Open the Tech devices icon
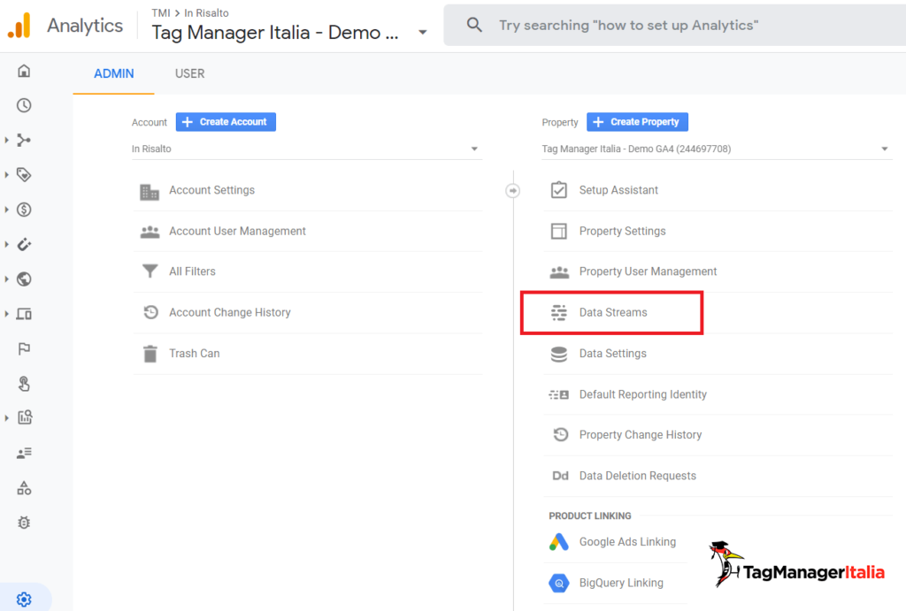This screenshot has height=611, width=906. click(24, 314)
